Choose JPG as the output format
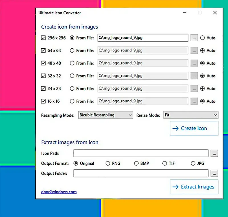Viewport: 228px width, 217px height. tap(193, 164)
